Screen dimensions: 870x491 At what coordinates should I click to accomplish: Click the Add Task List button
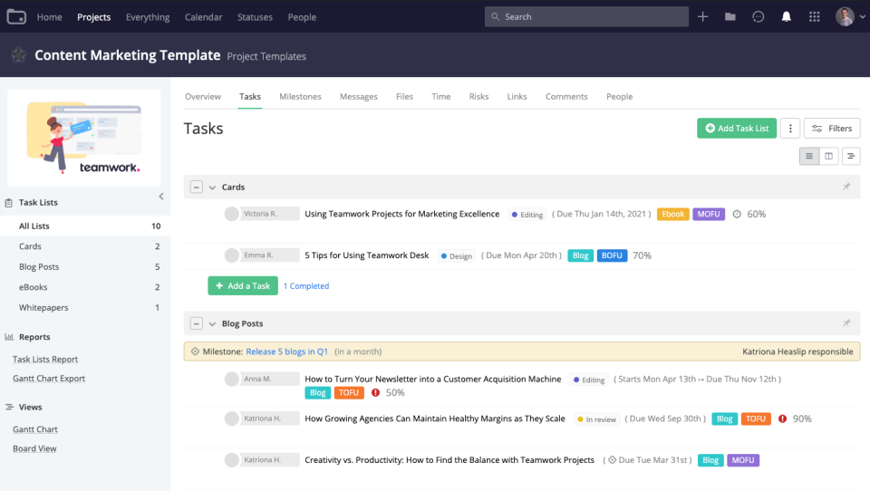(x=736, y=129)
